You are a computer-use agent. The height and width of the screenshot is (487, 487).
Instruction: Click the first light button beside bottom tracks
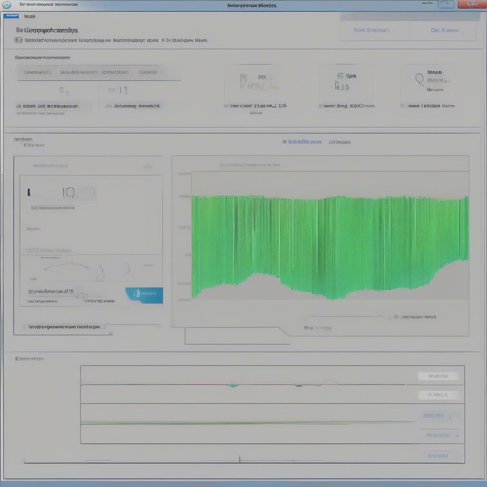click(x=438, y=376)
